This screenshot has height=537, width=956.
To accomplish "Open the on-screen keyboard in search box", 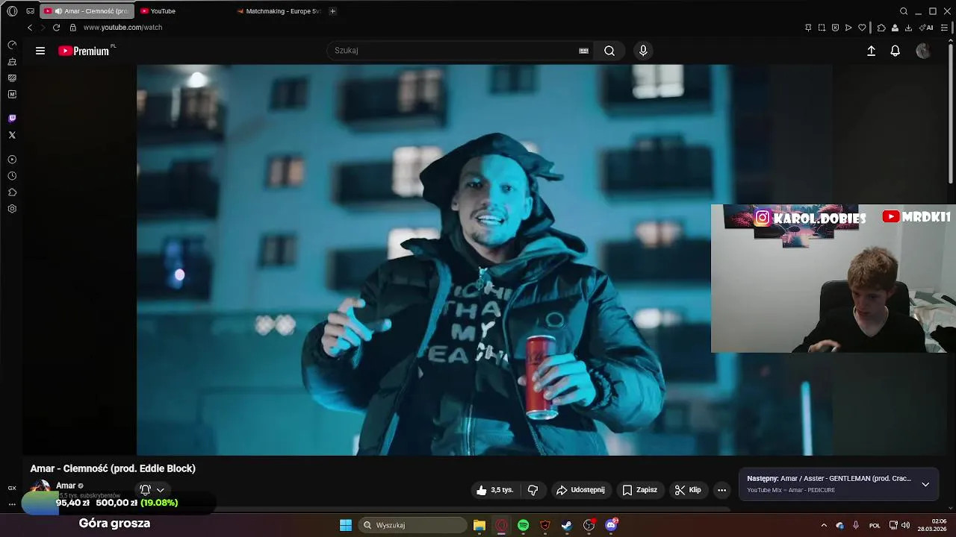I will click(583, 51).
